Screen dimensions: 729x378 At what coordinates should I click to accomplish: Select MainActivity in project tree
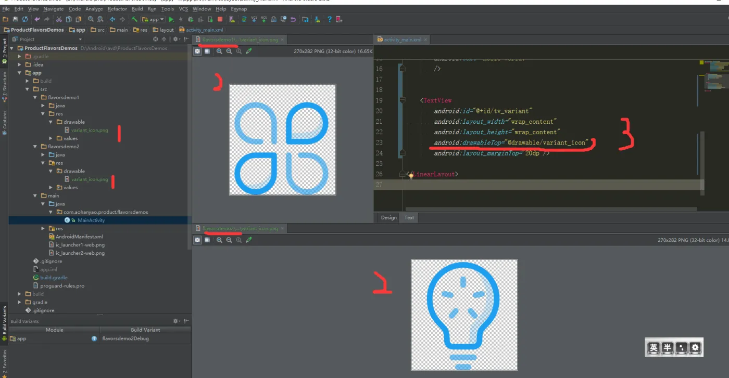[x=91, y=220]
